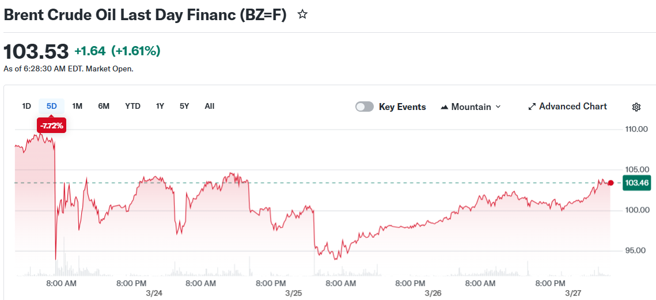Screen dimensions: 656x300
Task: Select the 1D time range tab
Action: pos(26,106)
